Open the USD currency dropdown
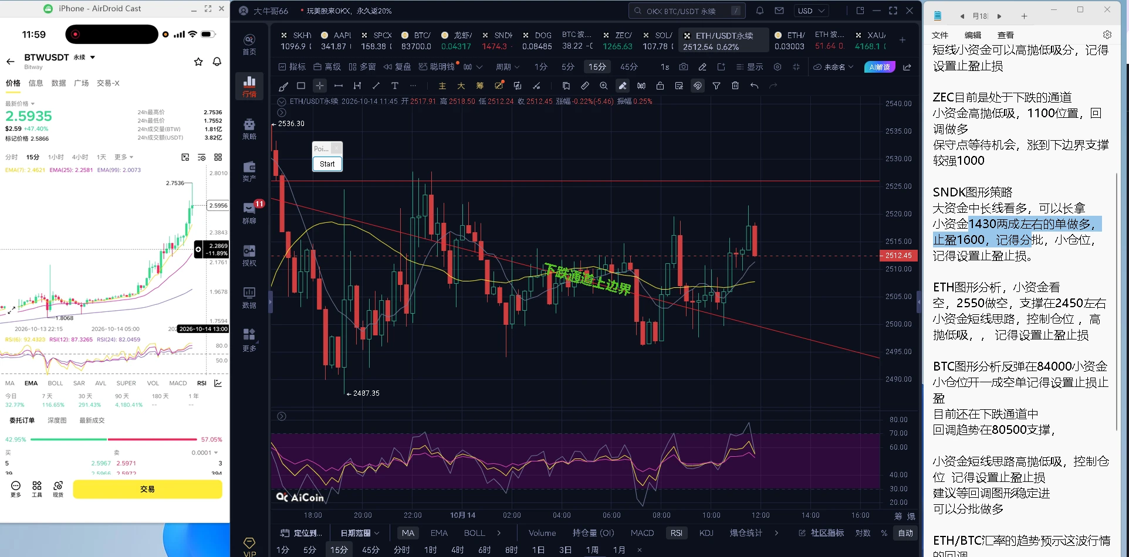Image resolution: width=1129 pixels, height=557 pixels. pyautogui.click(x=811, y=11)
